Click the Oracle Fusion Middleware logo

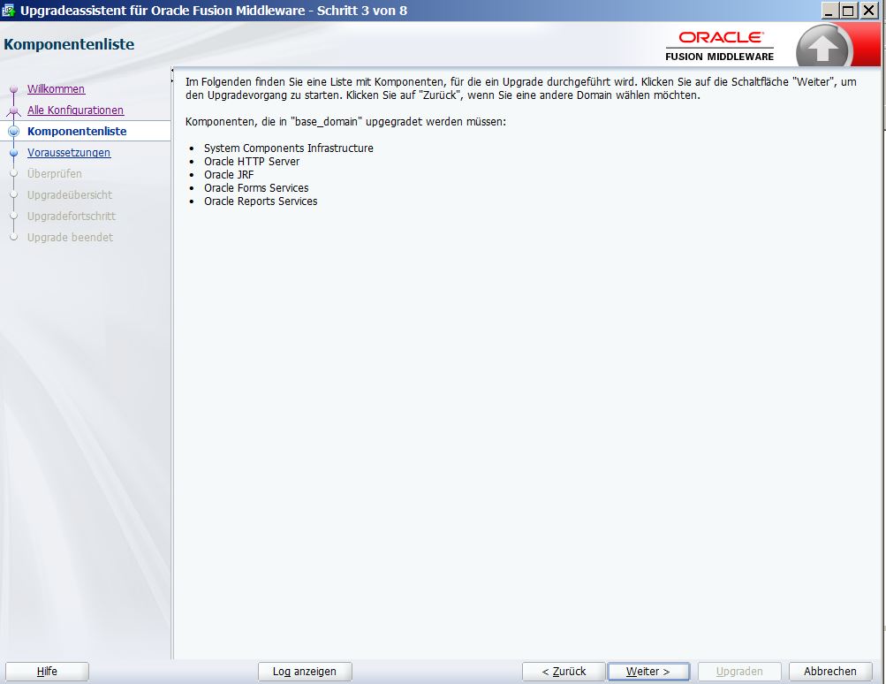point(719,46)
